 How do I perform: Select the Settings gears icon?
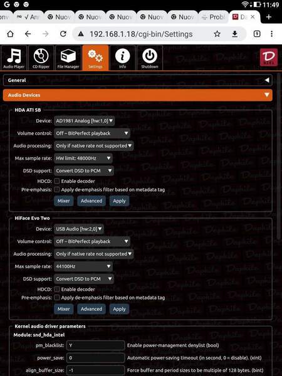point(95,58)
